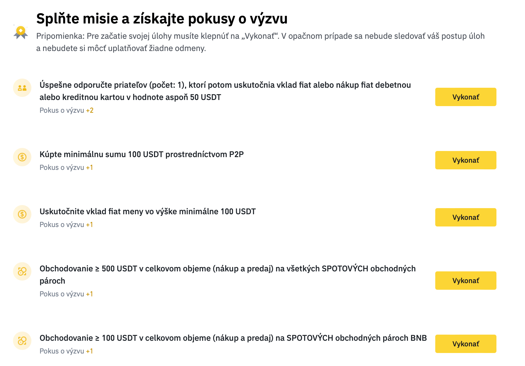
Task: Select the "Kúpte minimálnu sumu 100 USDT" title
Action: 142,154
